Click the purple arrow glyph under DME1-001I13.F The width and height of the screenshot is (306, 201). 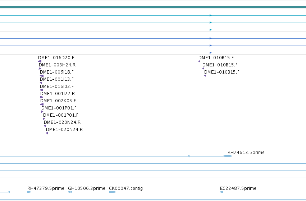click(41, 83)
